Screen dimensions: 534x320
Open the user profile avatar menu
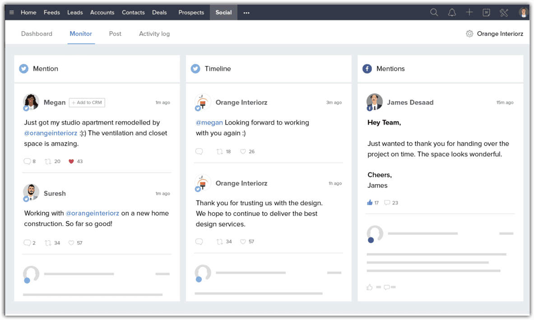523,13
